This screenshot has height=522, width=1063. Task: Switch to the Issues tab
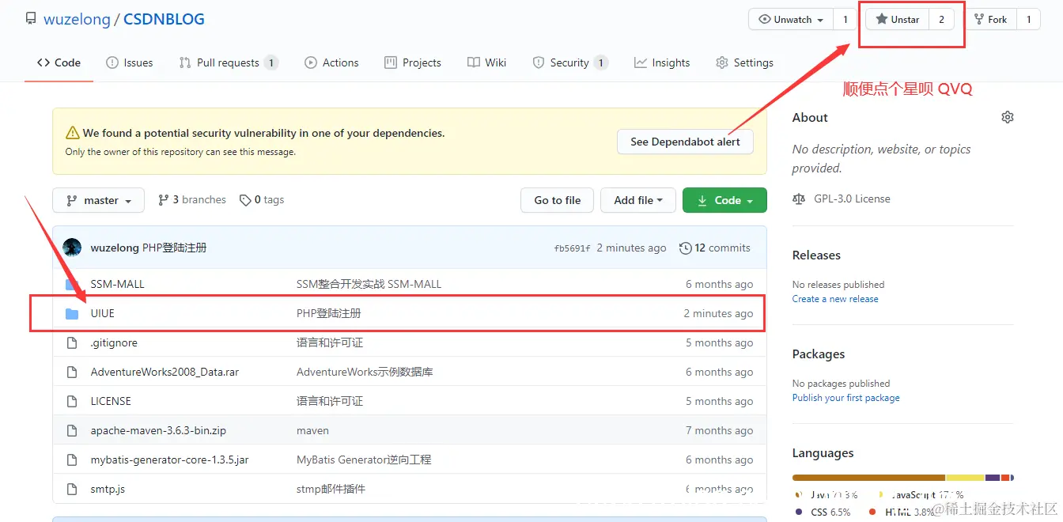pos(130,62)
